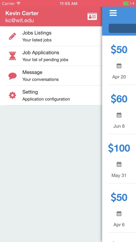The image size is (136, 242).
Task: Click the dark blue search field
Action: [x=122, y=28]
